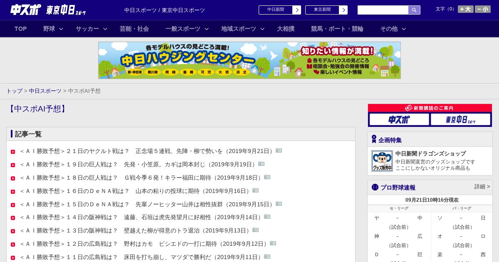This screenshot has height=262, width=499.
Task: Click the 中日ハウジングセンター banner ad
Action: 249,60
